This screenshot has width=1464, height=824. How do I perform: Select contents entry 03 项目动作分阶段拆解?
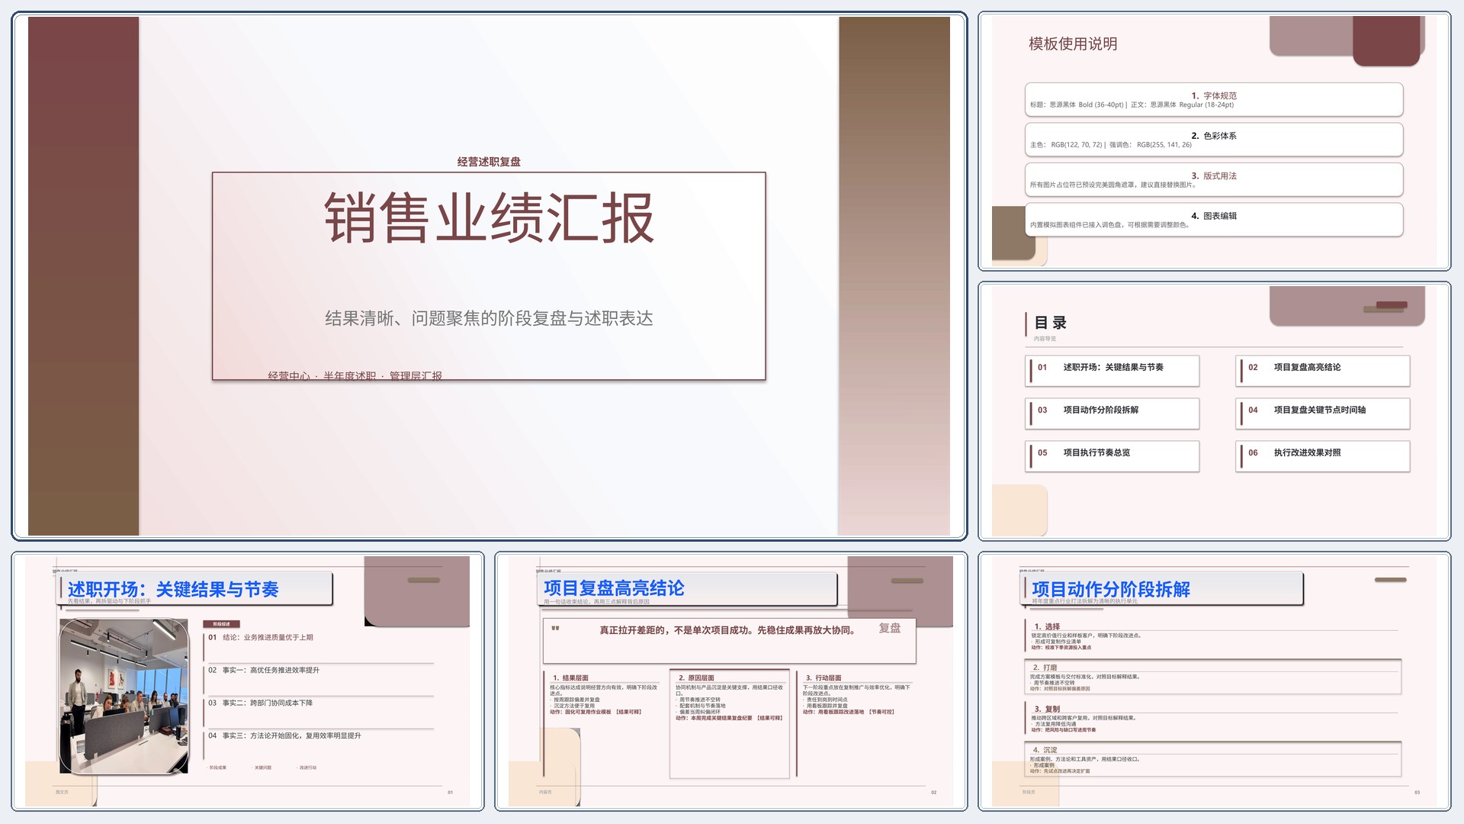tap(1113, 414)
